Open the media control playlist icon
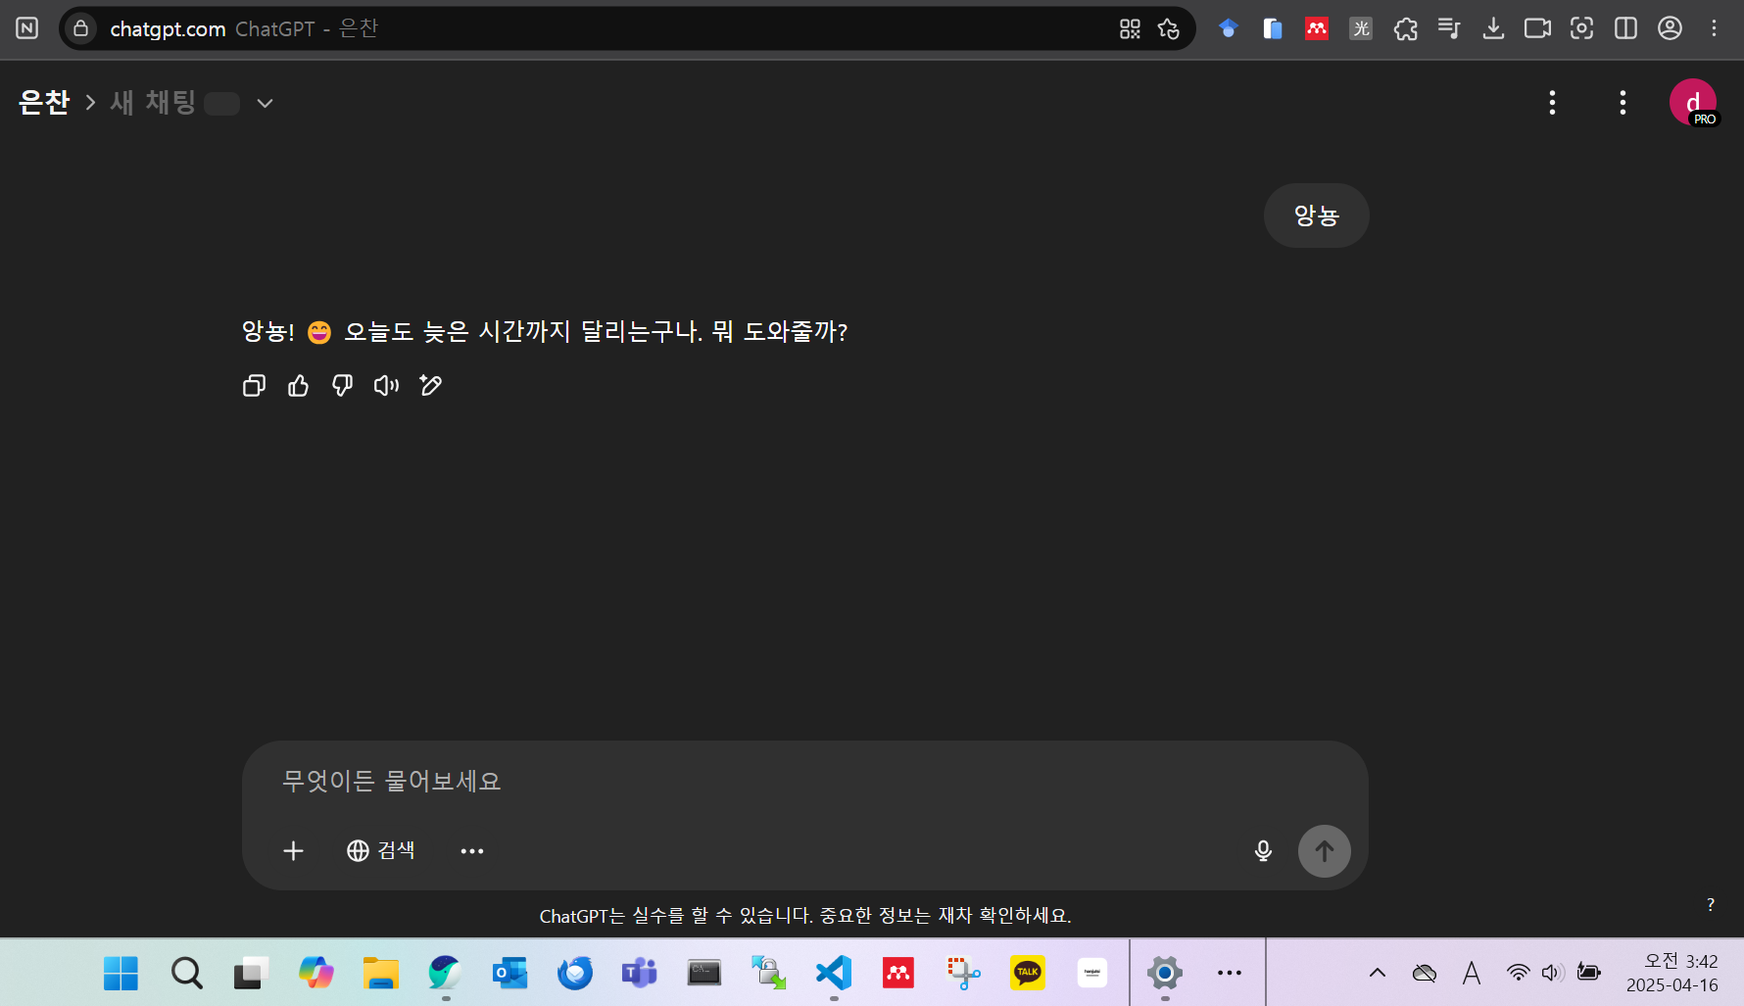1744x1006 pixels. (1449, 28)
